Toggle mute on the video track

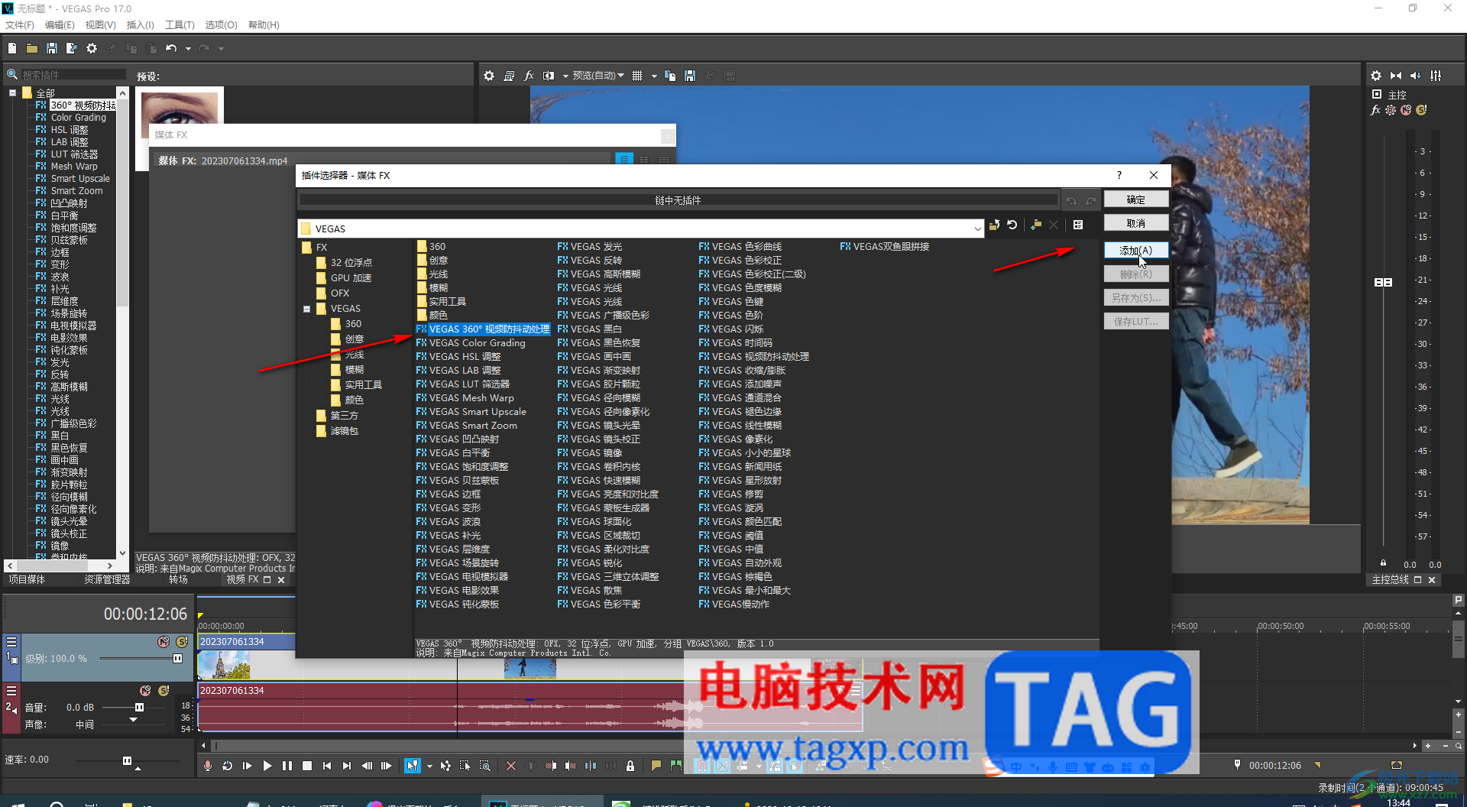tap(164, 642)
